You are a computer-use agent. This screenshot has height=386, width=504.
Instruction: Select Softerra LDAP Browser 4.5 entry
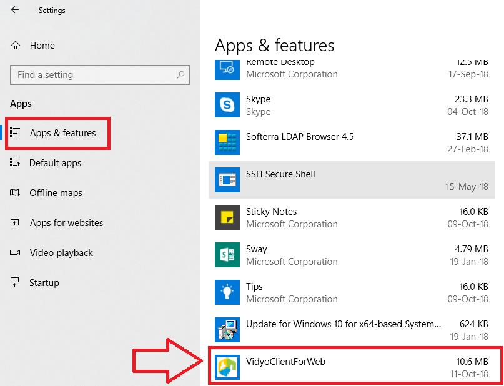pyautogui.click(x=352, y=142)
